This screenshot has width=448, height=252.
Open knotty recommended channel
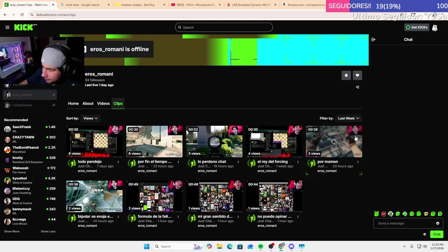click(x=30, y=160)
